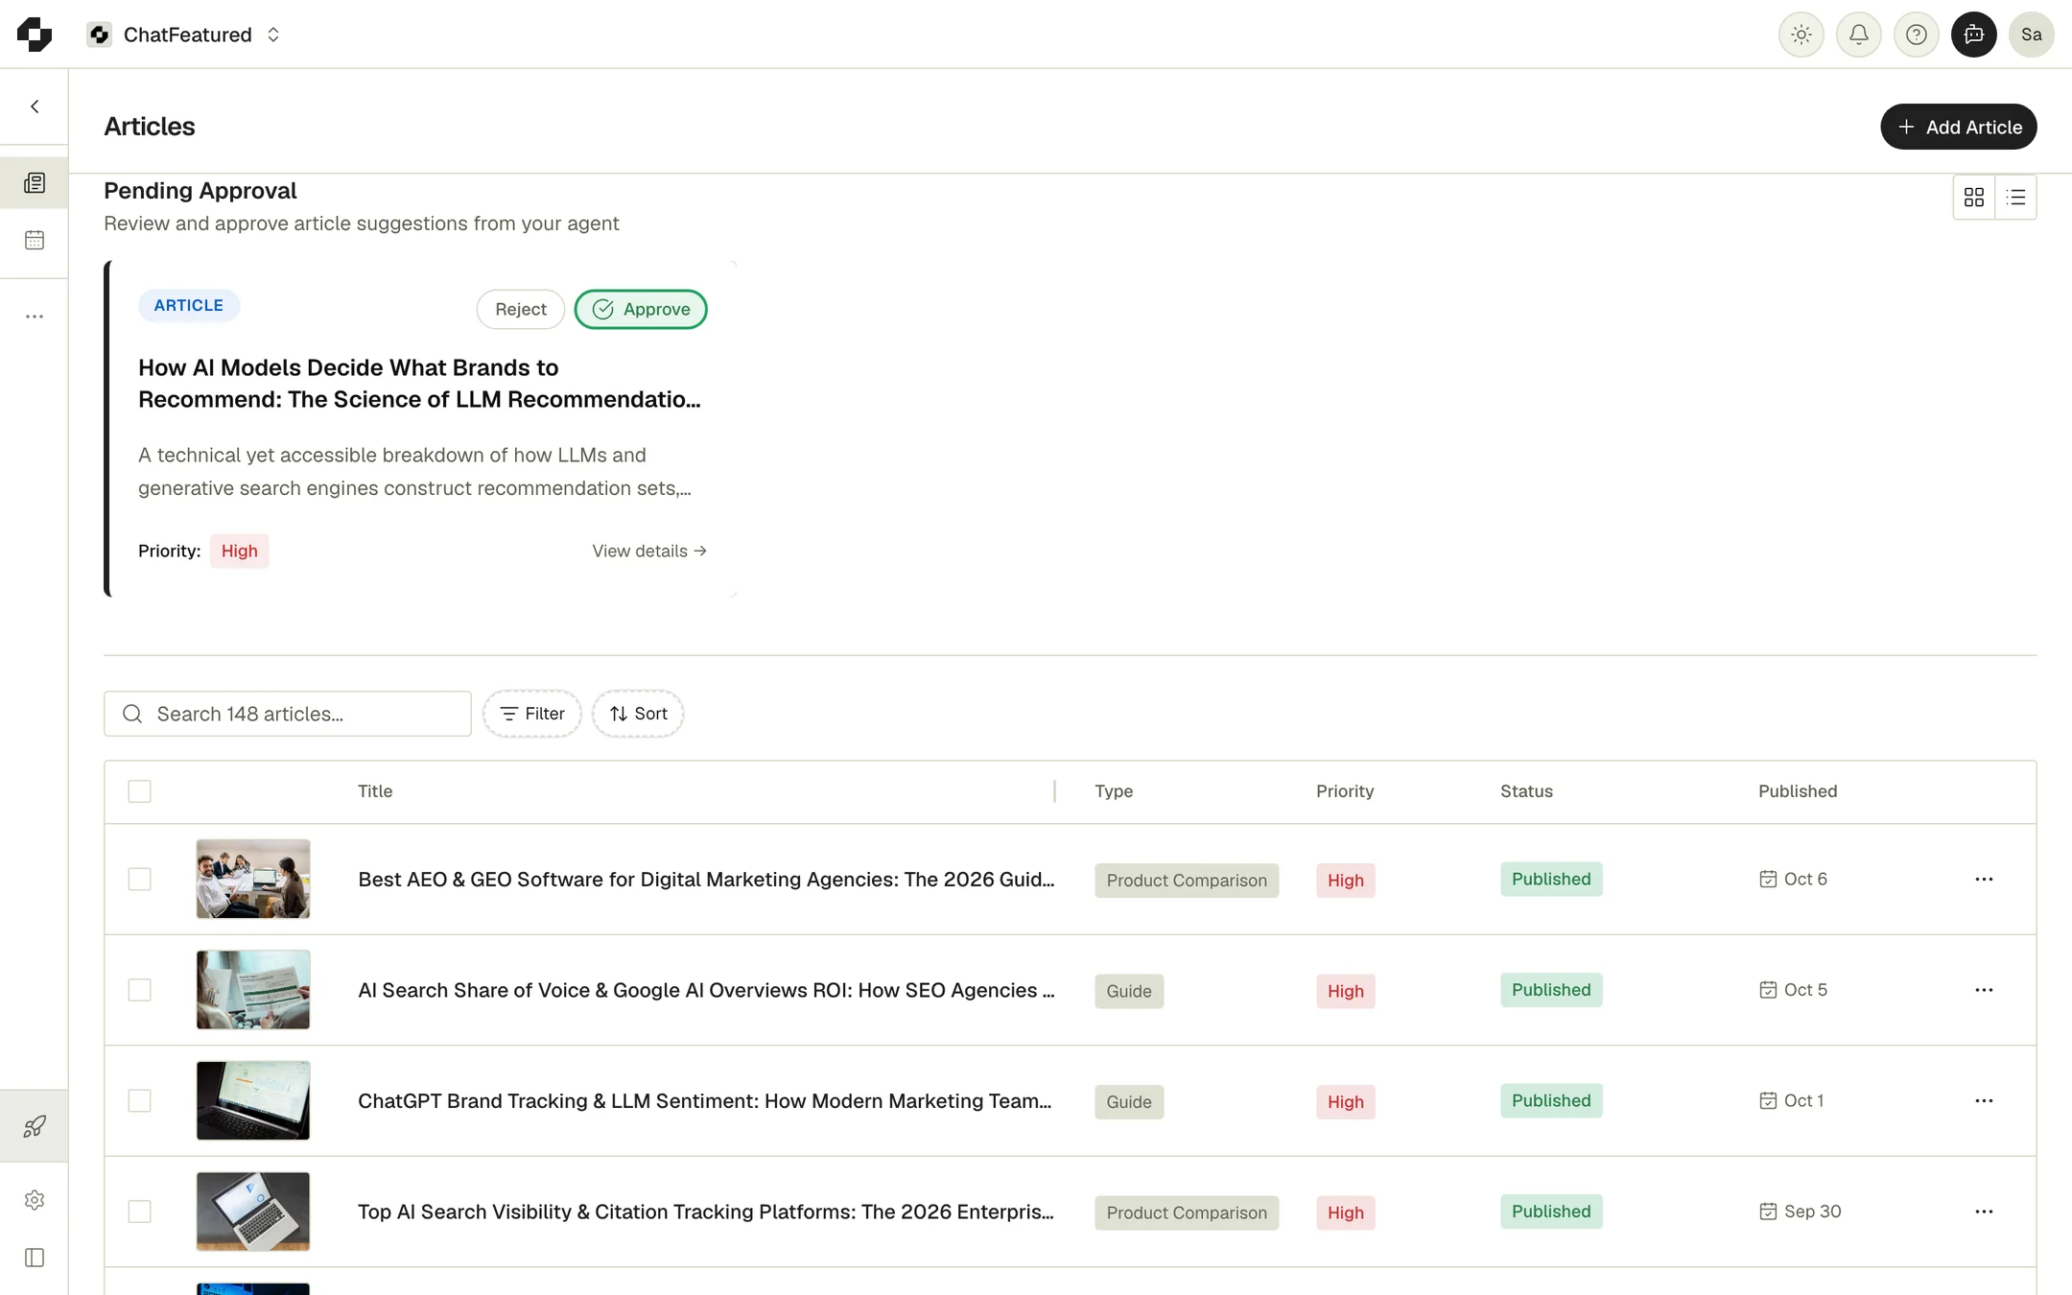The width and height of the screenshot is (2072, 1295).
Task: Toggle sidebar panel layout icon
Action: point(35,1258)
